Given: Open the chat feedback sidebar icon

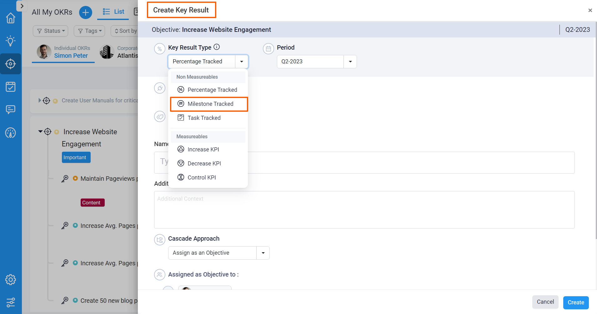Looking at the screenshot, I should point(11,110).
